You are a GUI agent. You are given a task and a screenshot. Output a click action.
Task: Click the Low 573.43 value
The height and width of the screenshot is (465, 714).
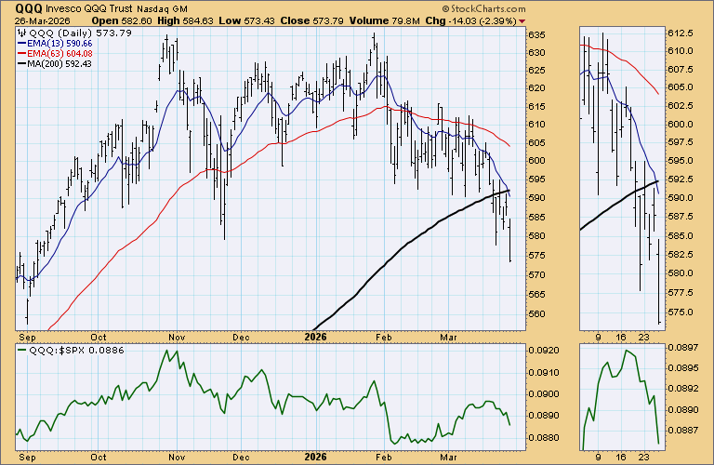tap(246, 21)
